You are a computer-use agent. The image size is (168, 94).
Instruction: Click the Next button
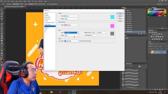(x=120, y=21)
